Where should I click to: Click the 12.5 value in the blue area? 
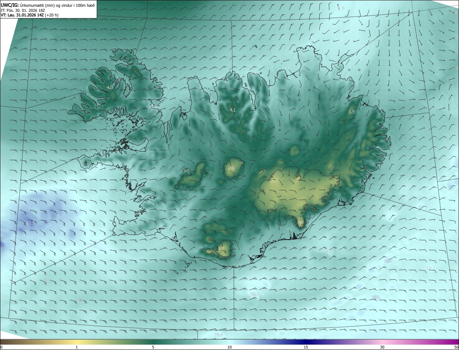[x=30, y=223]
